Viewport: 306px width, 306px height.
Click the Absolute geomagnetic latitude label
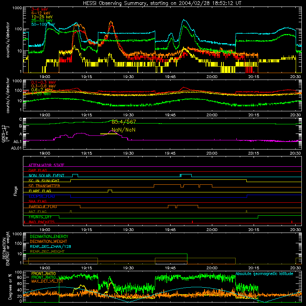coord(264,273)
